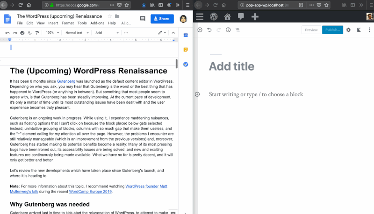Click the spell check icon in Docs
The height and width of the screenshot is (214, 374).
coord(29,33)
